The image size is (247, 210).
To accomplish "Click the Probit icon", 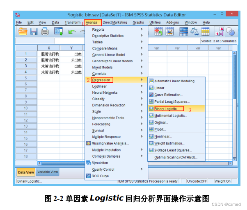I will pos(151,129).
